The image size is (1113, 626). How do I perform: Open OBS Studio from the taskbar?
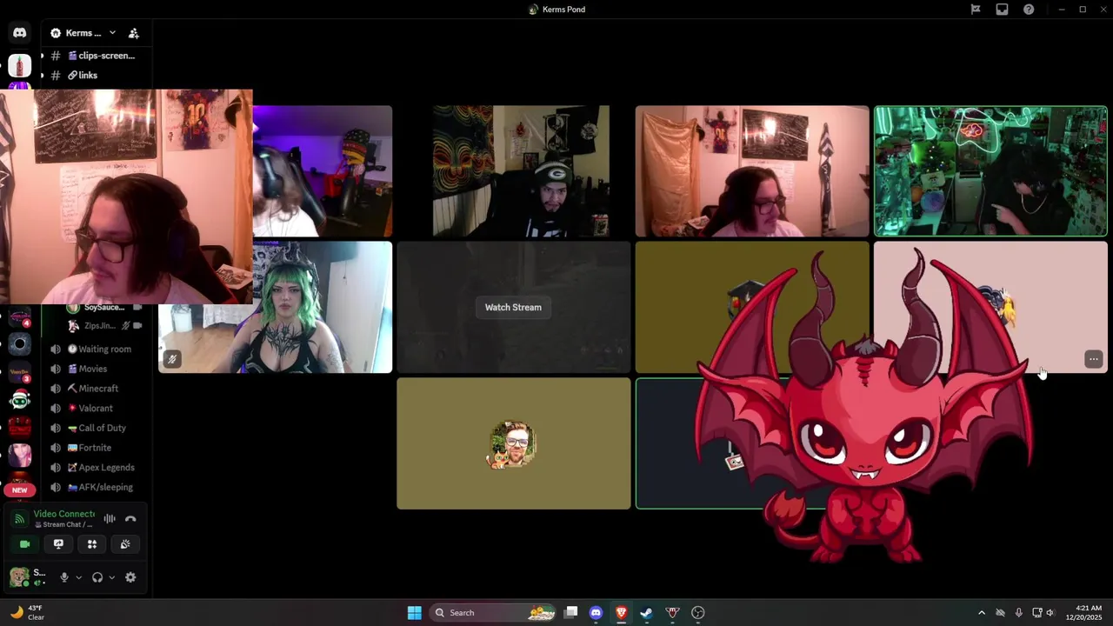click(697, 613)
